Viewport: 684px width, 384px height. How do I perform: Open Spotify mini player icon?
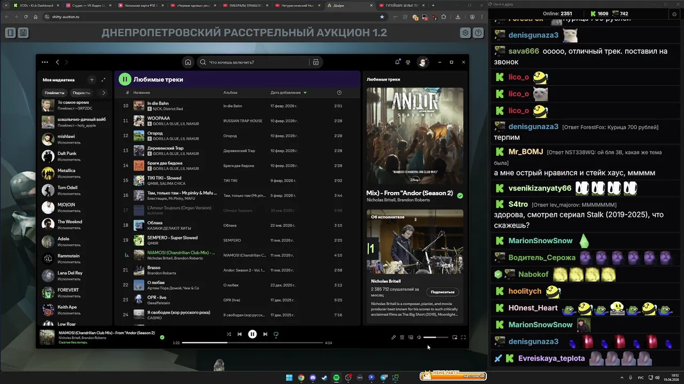click(x=455, y=337)
